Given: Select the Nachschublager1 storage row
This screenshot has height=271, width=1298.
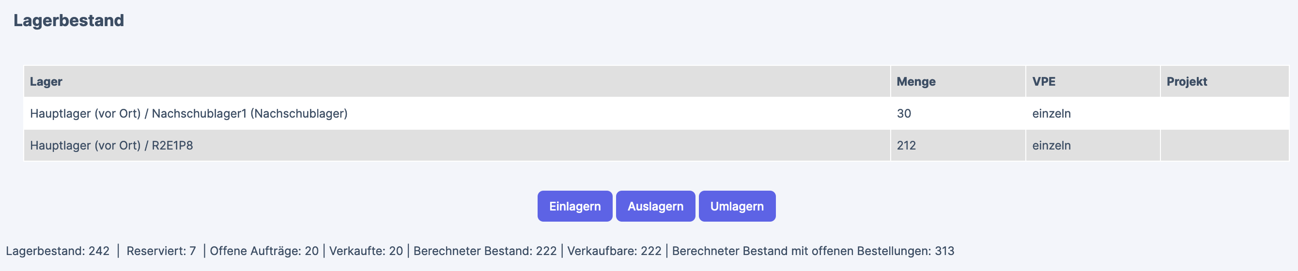Looking at the screenshot, I should click(189, 113).
